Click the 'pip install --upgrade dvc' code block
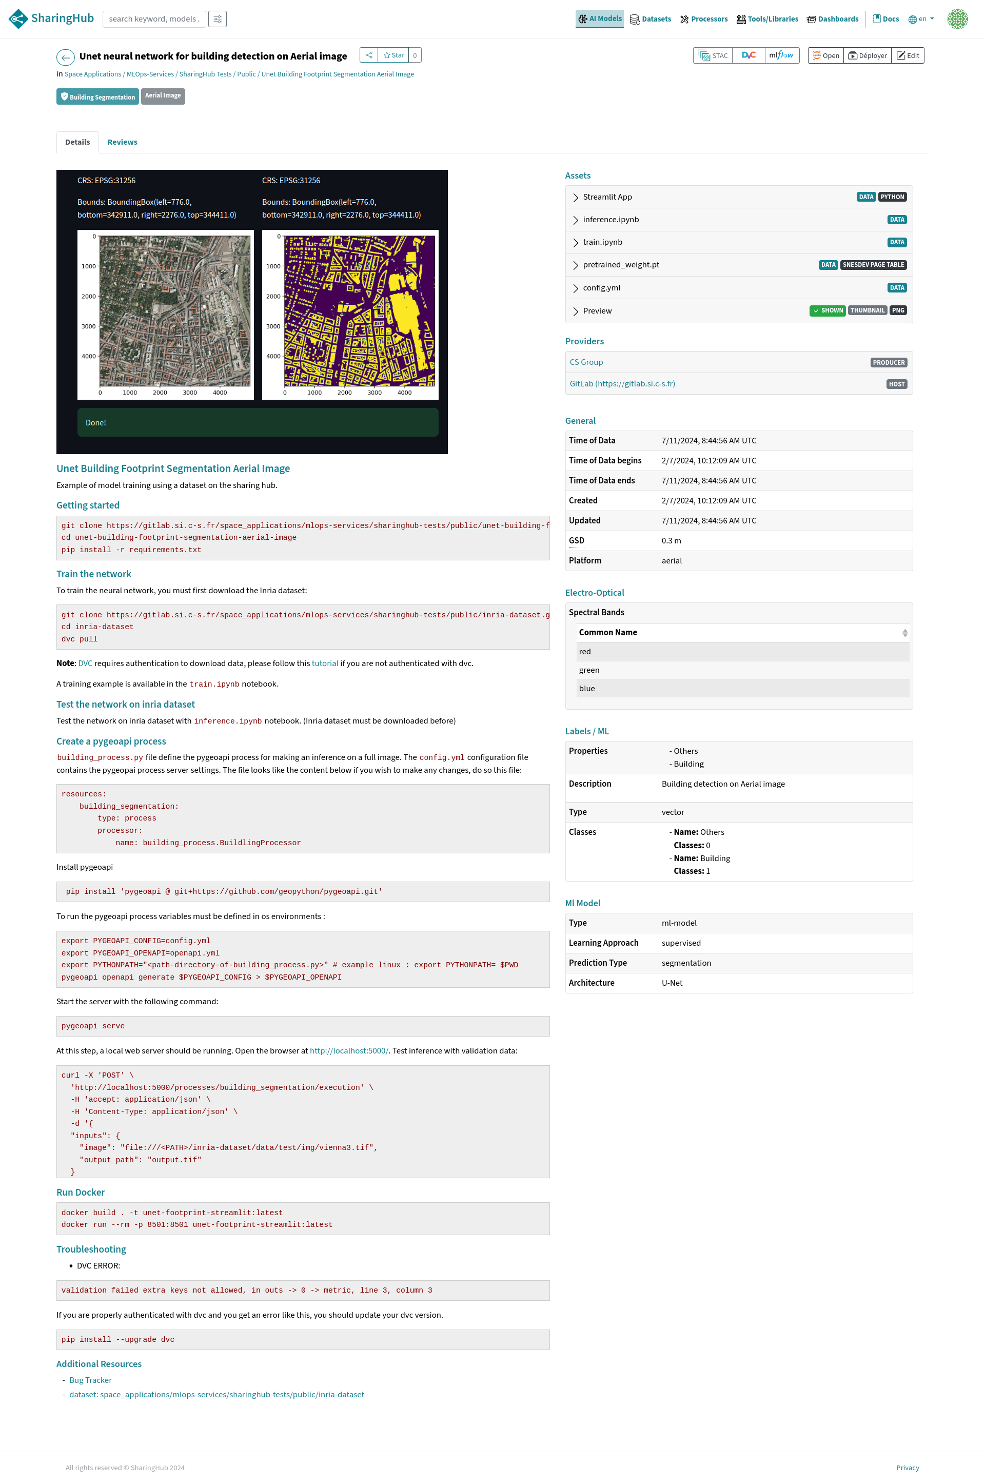This screenshot has width=985, height=1484. point(303,1339)
